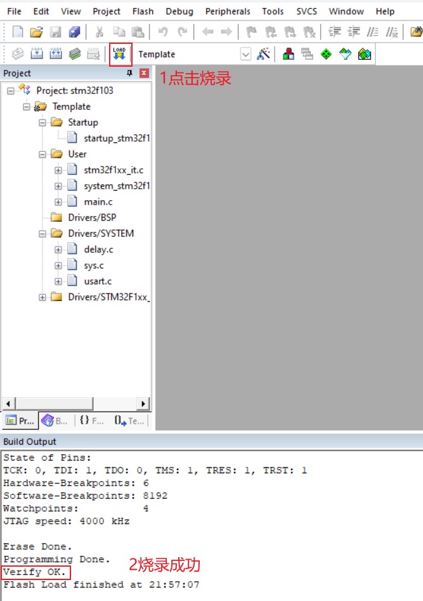
Task: Click the Cut scissors icon
Action: click(x=100, y=32)
